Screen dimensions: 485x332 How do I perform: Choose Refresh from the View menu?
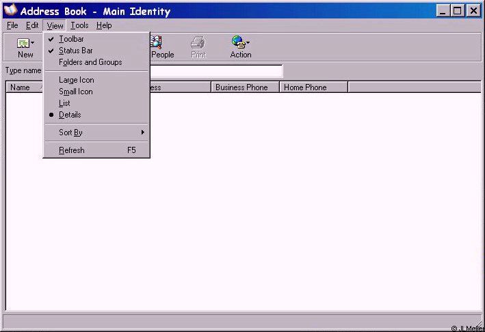tap(96, 150)
